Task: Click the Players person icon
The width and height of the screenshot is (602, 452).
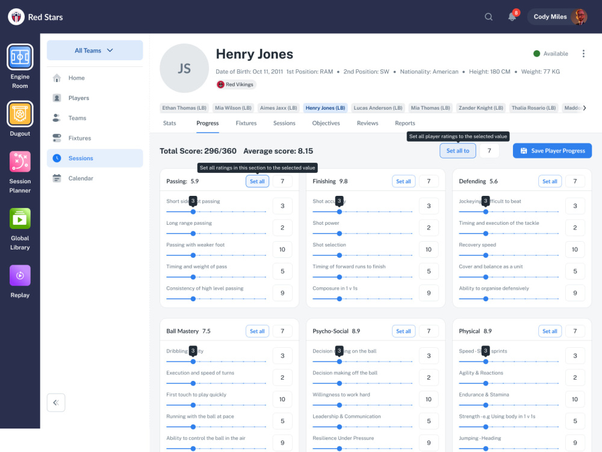Action: (57, 98)
